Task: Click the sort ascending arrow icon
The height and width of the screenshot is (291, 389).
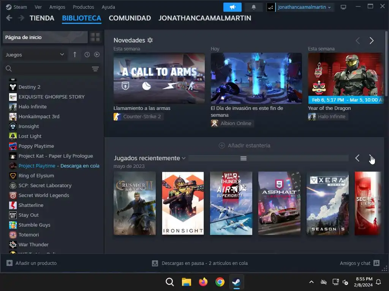Action: 75,55
